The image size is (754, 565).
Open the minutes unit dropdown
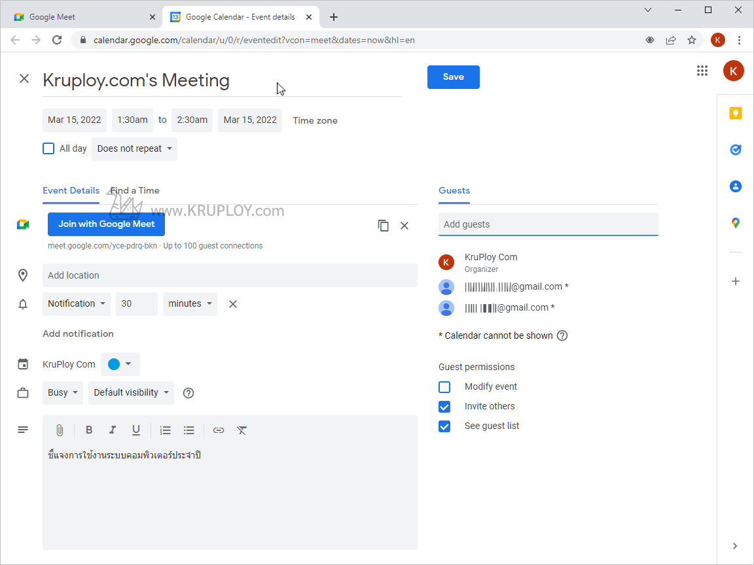click(x=190, y=304)
